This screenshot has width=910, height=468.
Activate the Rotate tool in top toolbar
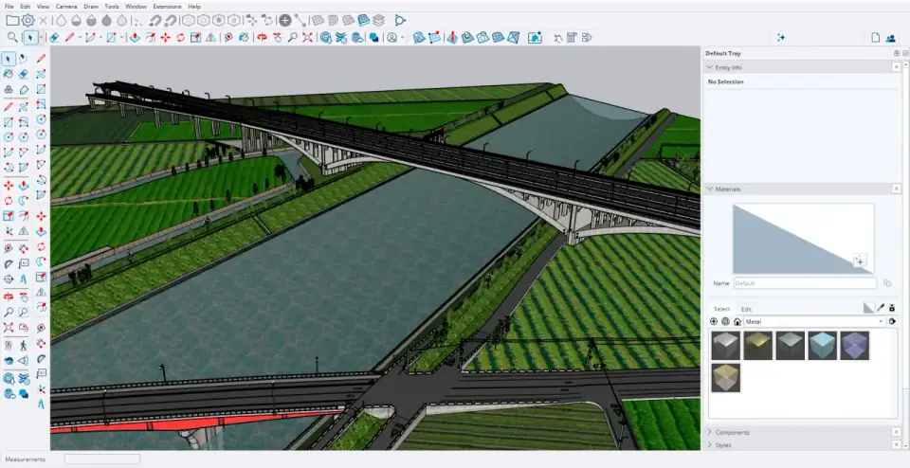click(180, 37)
